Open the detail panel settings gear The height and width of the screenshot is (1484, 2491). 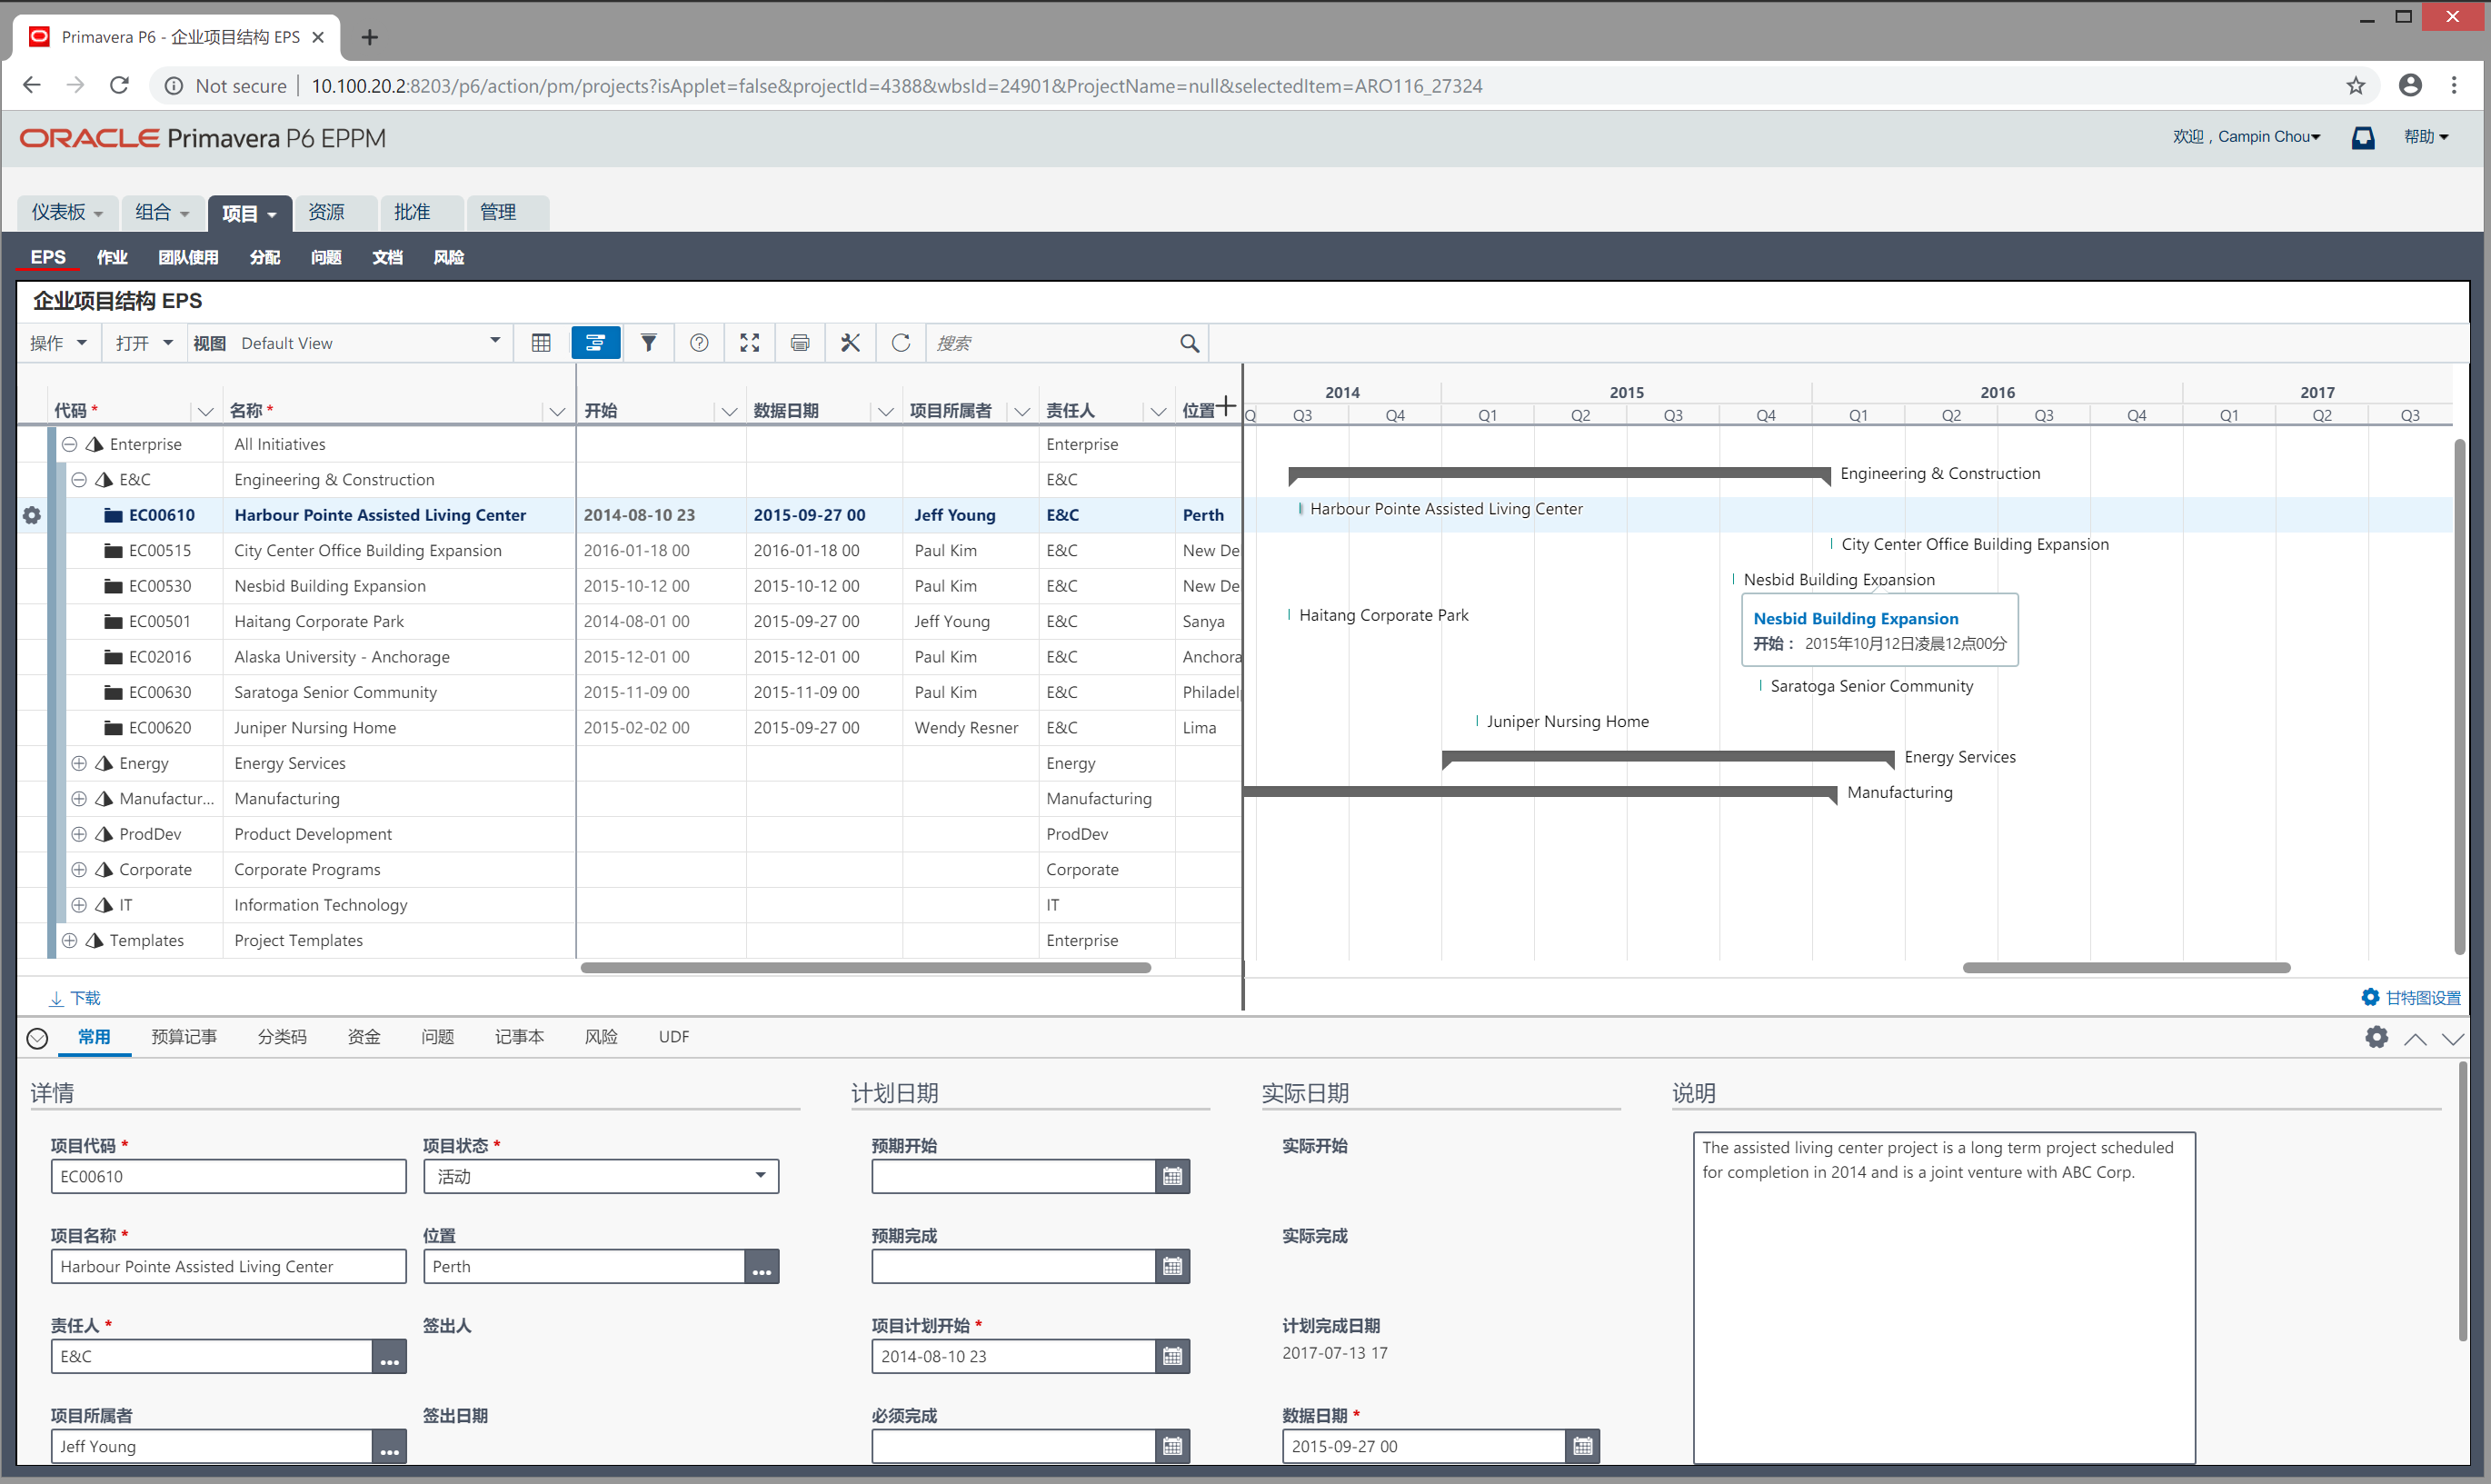pos(2376,1037)
